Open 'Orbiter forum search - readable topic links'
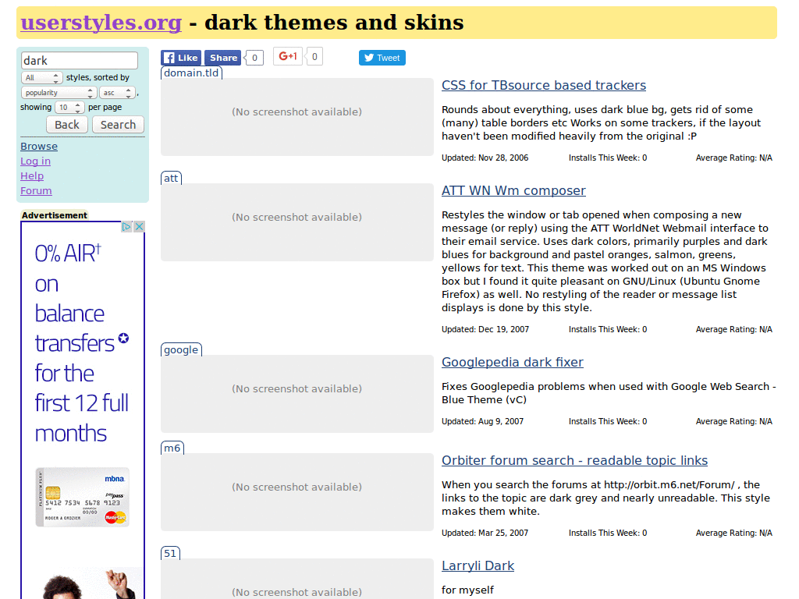This screenshot has height=599, width=799. (574, 460)
